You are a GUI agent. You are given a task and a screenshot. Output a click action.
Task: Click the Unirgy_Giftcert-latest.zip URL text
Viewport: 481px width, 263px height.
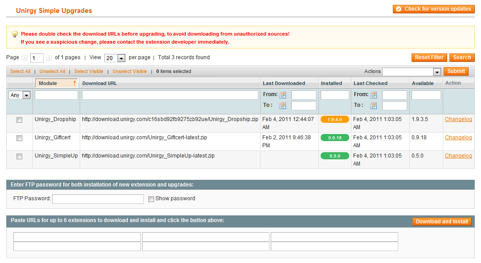point(144,138)
